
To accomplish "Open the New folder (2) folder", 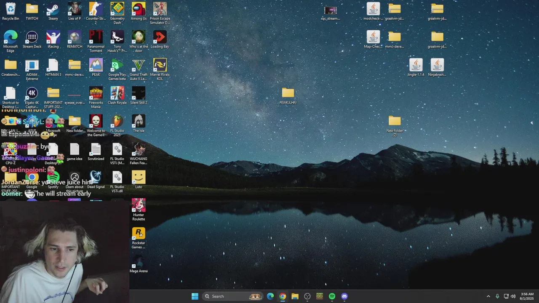I will [395, 126].
